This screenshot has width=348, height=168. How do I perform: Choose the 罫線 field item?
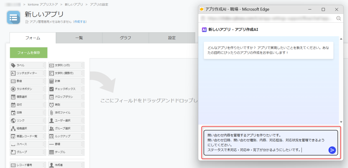(x=66, y=144)
